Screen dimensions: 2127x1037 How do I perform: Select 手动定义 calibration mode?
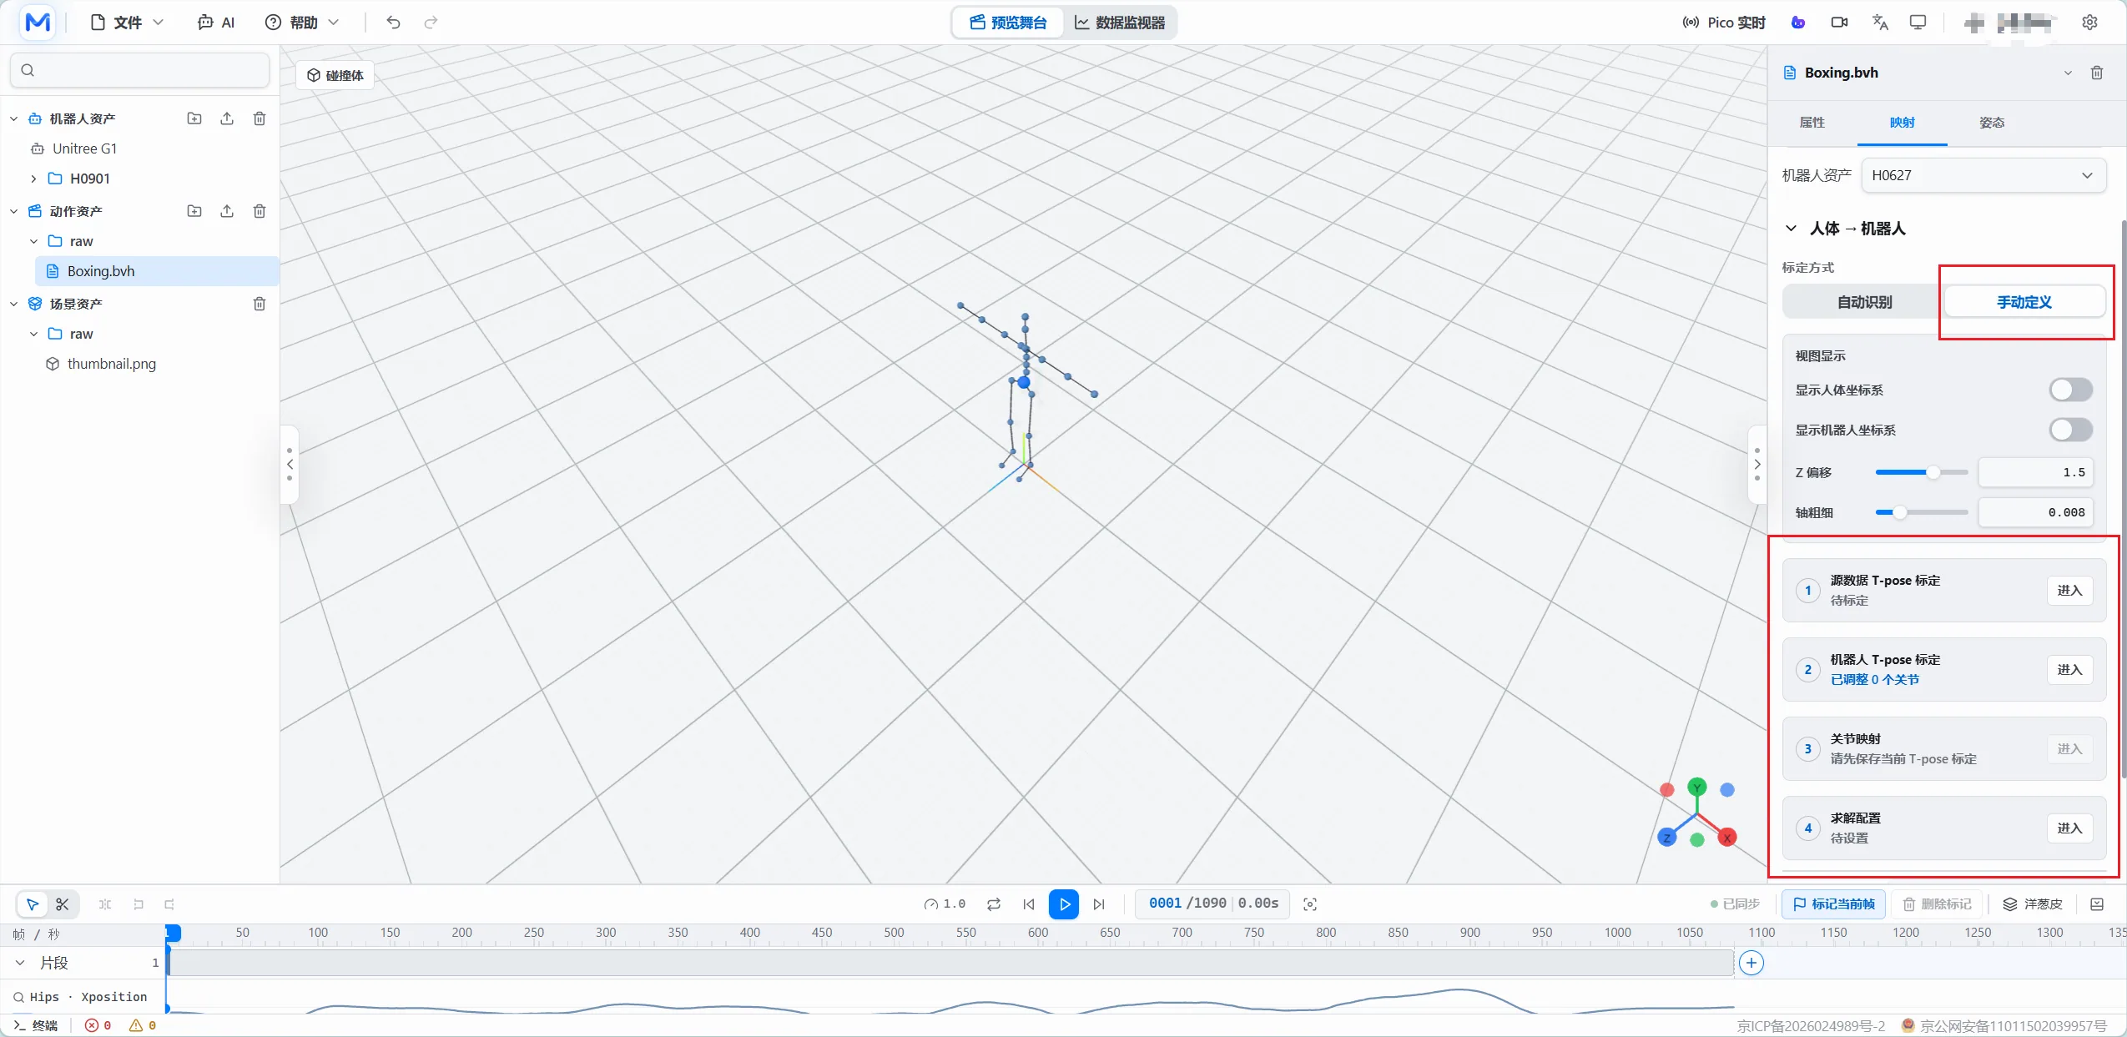click(x=2024, y=302)
